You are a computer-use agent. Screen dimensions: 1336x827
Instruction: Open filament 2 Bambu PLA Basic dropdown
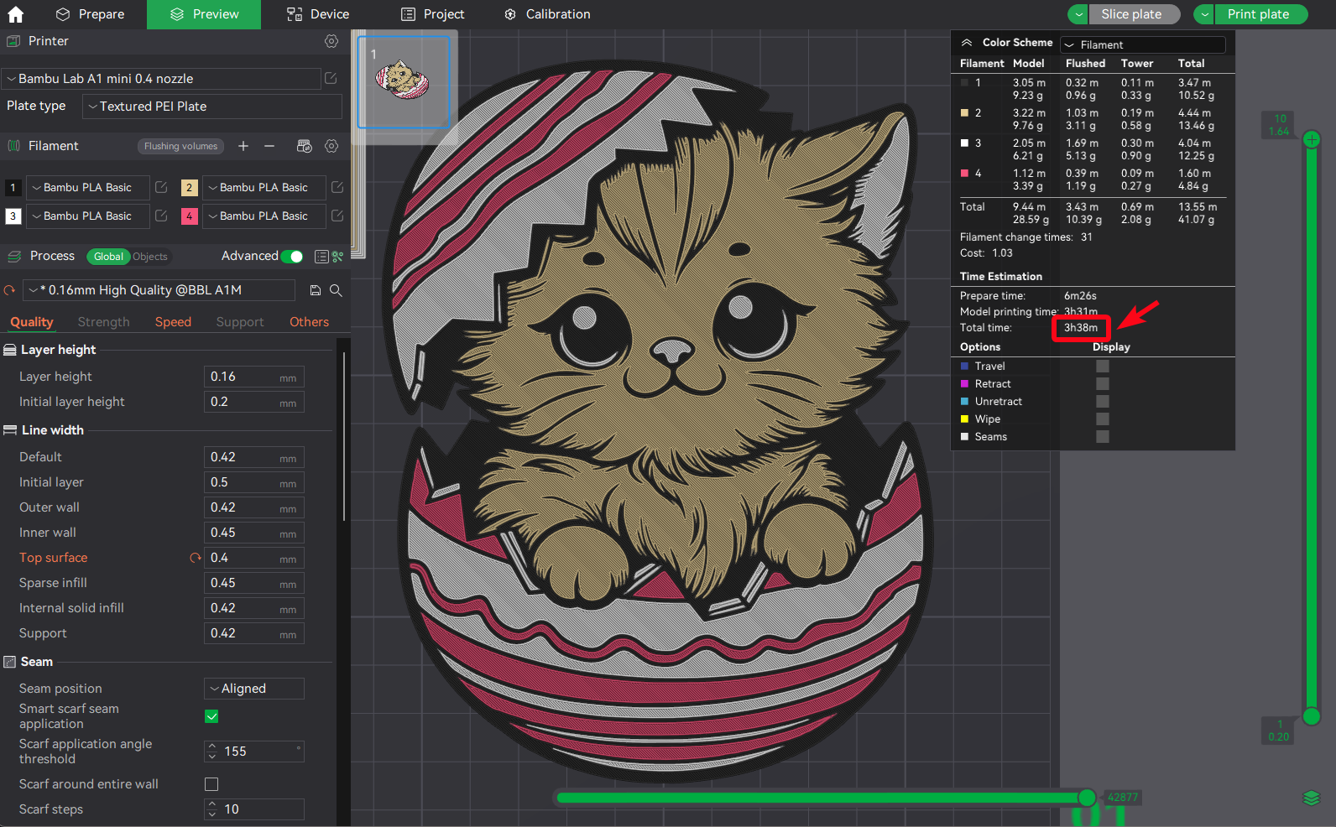click(264, 188)
